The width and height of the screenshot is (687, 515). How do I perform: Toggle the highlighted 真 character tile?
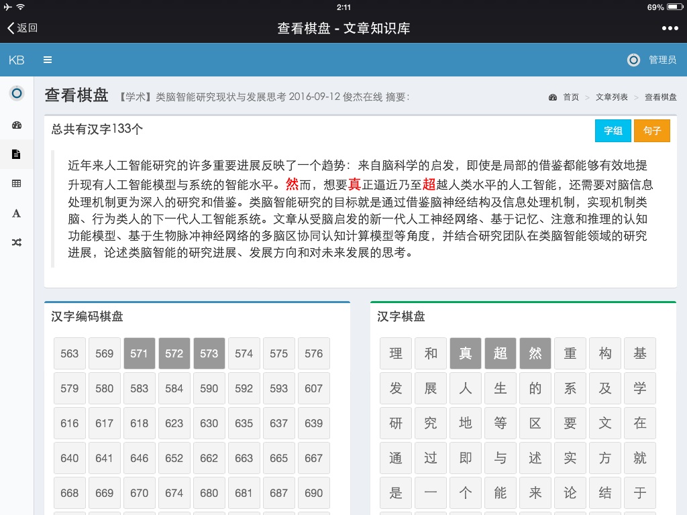466,353
